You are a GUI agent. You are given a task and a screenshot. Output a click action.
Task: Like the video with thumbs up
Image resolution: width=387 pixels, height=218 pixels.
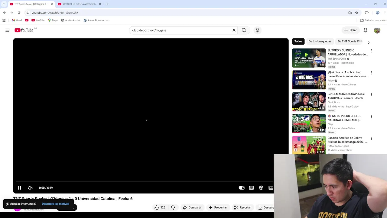pos(160,207)
